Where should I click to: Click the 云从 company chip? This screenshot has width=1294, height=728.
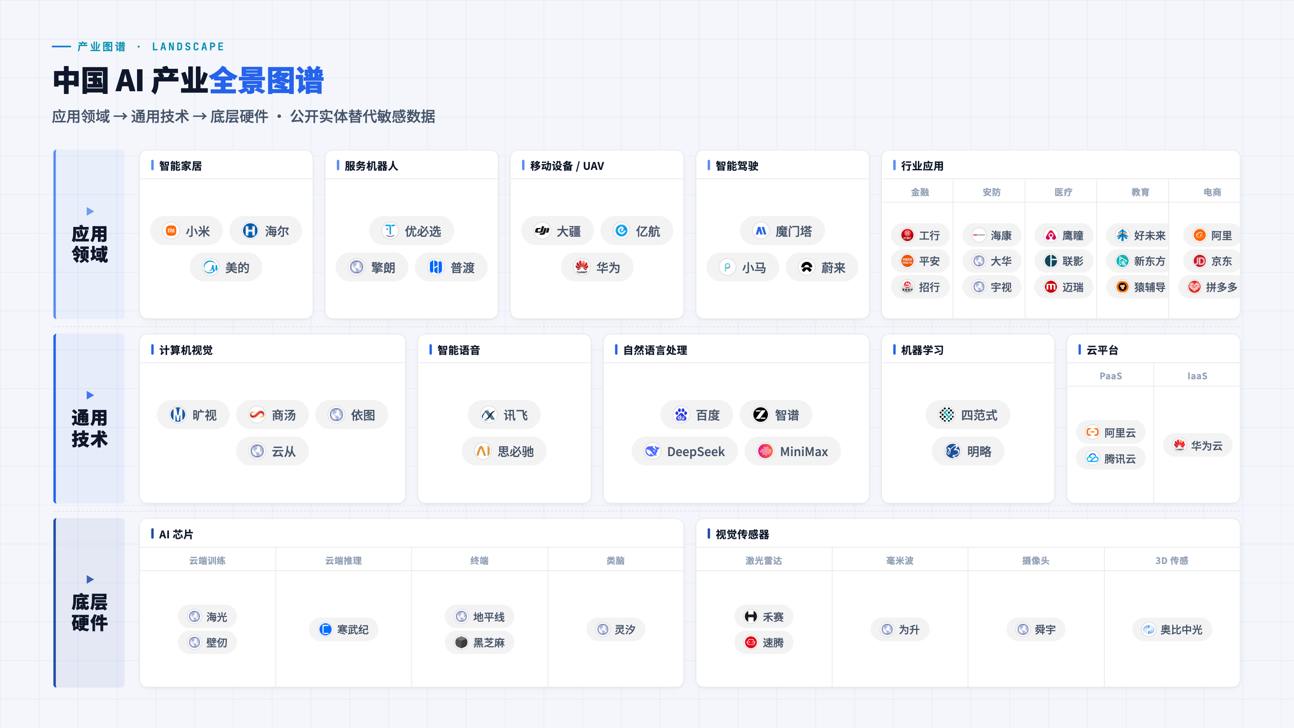tap(272, 451)
